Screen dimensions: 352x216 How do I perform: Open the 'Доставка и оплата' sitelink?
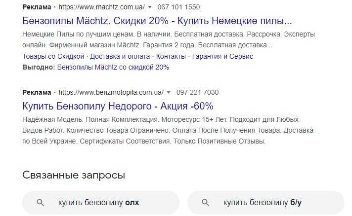120,56
